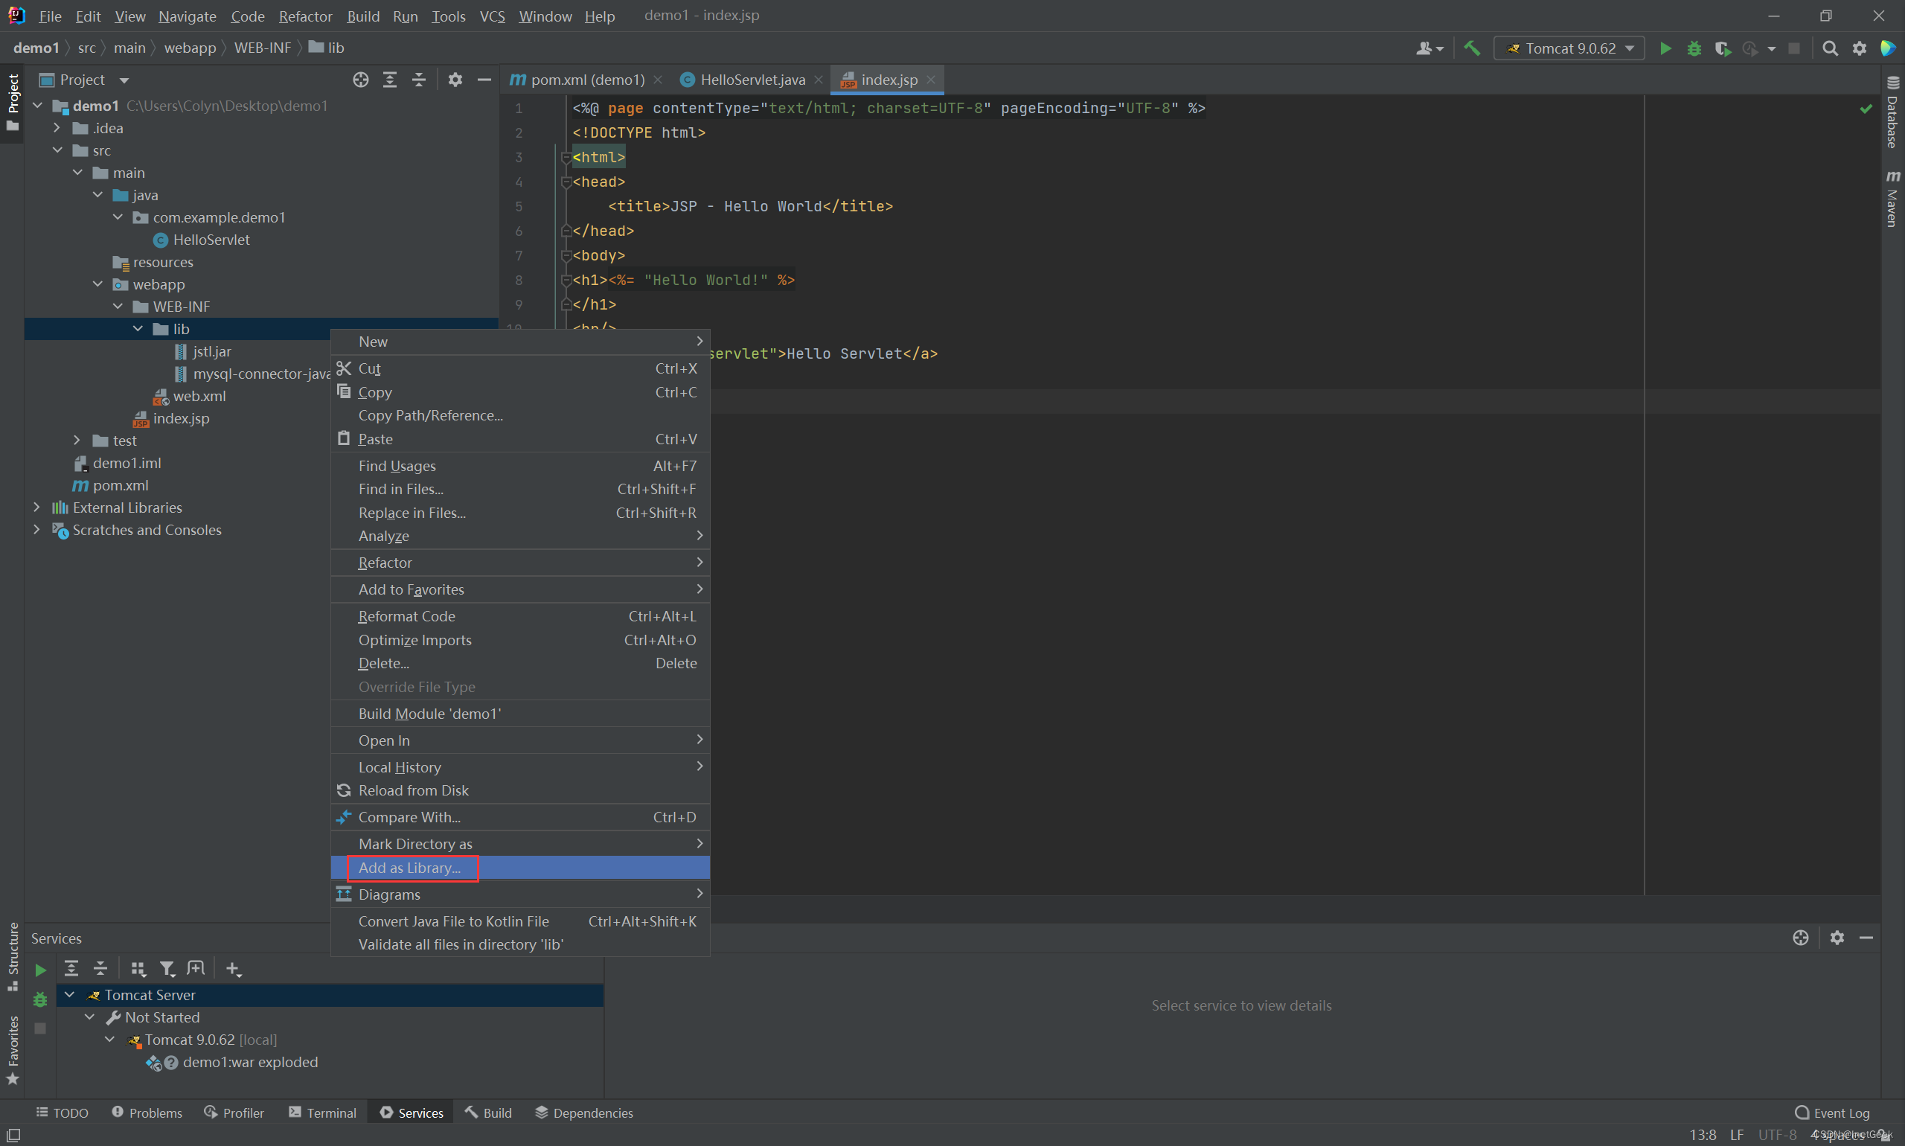Open Search Everywhere magnifier icon
The image size is (1905, 1146).
click(1829, 48)
